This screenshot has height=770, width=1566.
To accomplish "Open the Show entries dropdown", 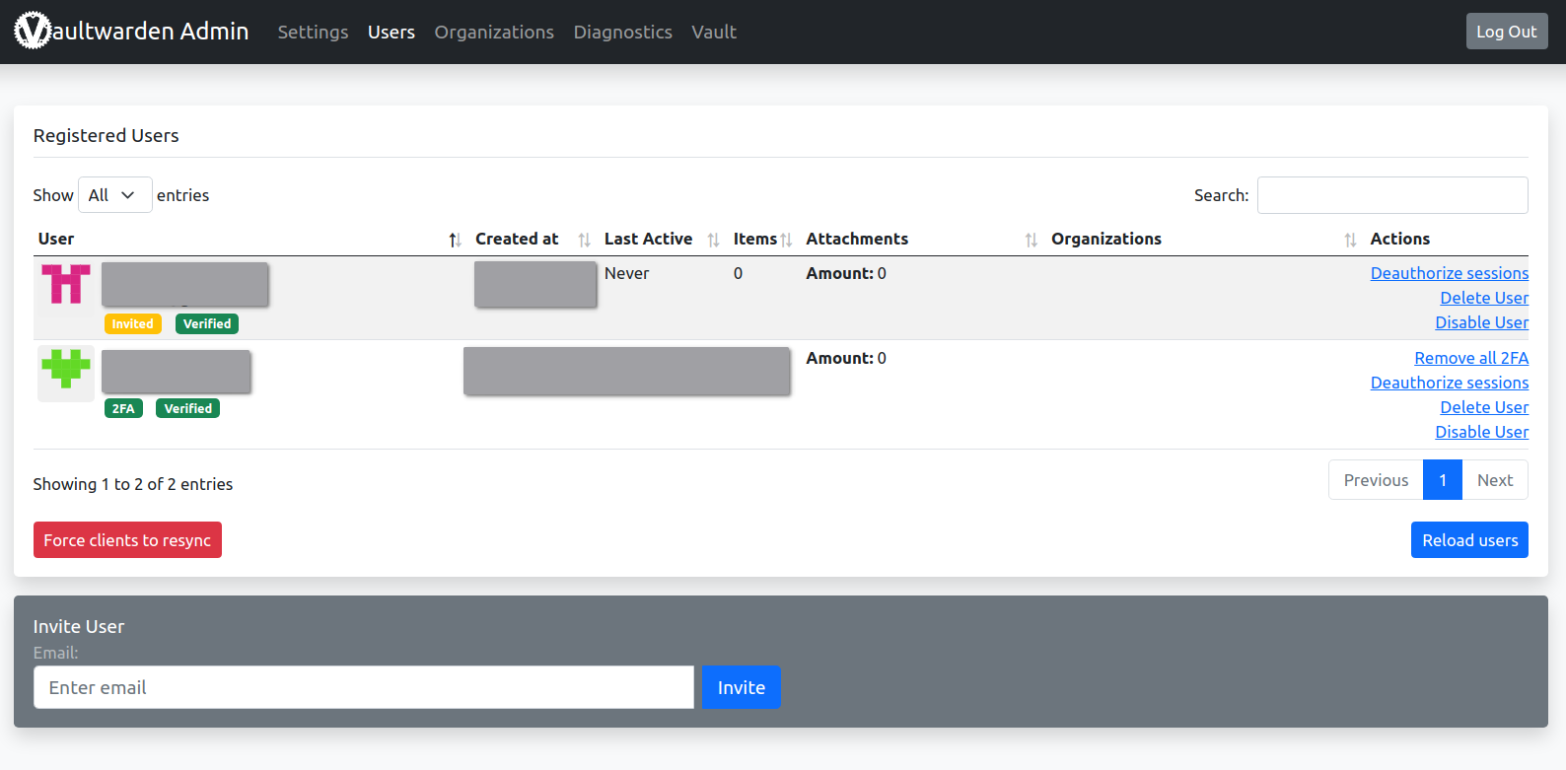I will tap(114, 195).
